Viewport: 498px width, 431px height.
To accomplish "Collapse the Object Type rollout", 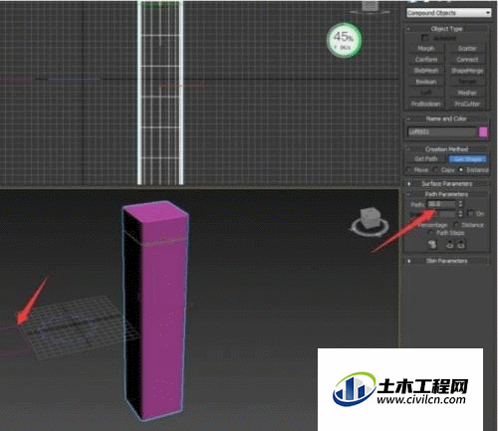I will coord(446,29).
